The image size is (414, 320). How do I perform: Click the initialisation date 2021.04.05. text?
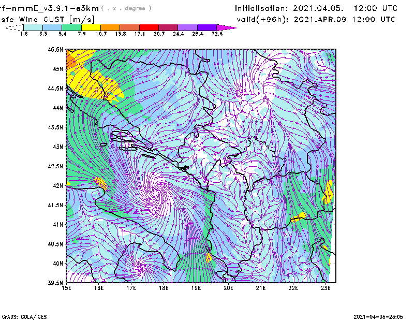pyautogui.click(x=318, y=8)
